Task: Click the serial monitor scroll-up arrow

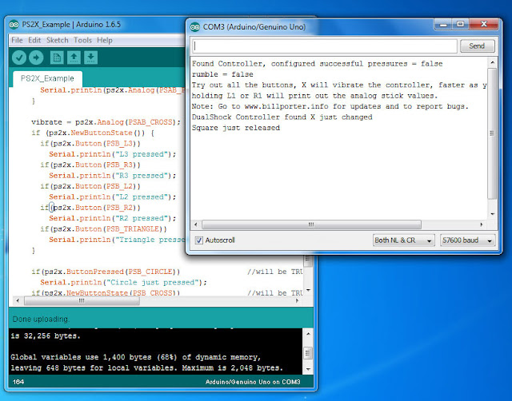Action: (x=493, y=62)
